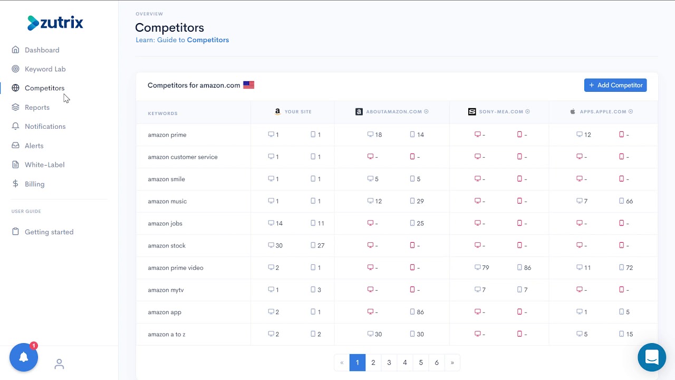Open Keyword Lab via its target icon

[15, 69]
